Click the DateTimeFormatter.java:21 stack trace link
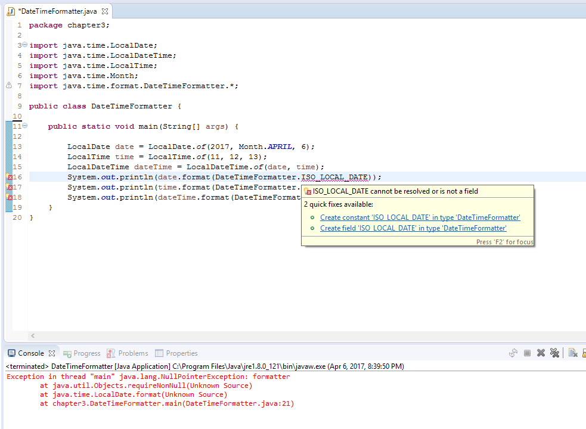 [x=238, y=403]
